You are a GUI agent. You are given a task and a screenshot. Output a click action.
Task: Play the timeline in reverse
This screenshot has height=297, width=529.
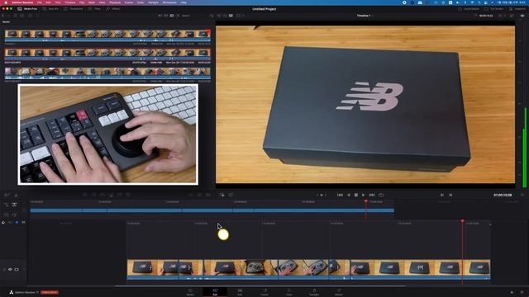click(349, 195)
